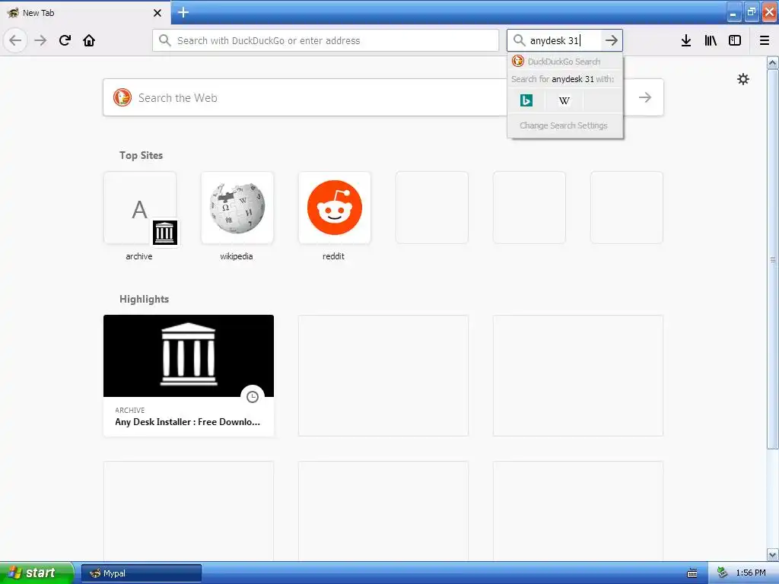Click the address bar search icon

(165, 40)
